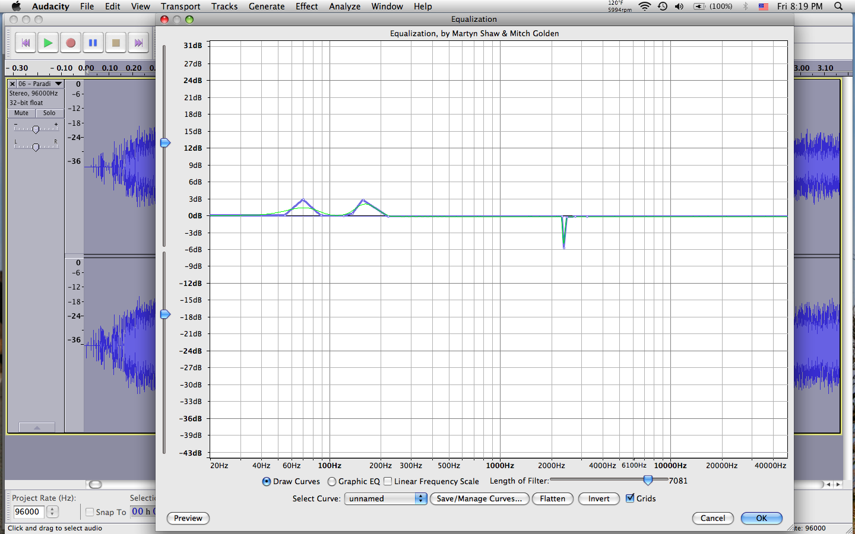Click the Flatten button

[x=552, y=499]
